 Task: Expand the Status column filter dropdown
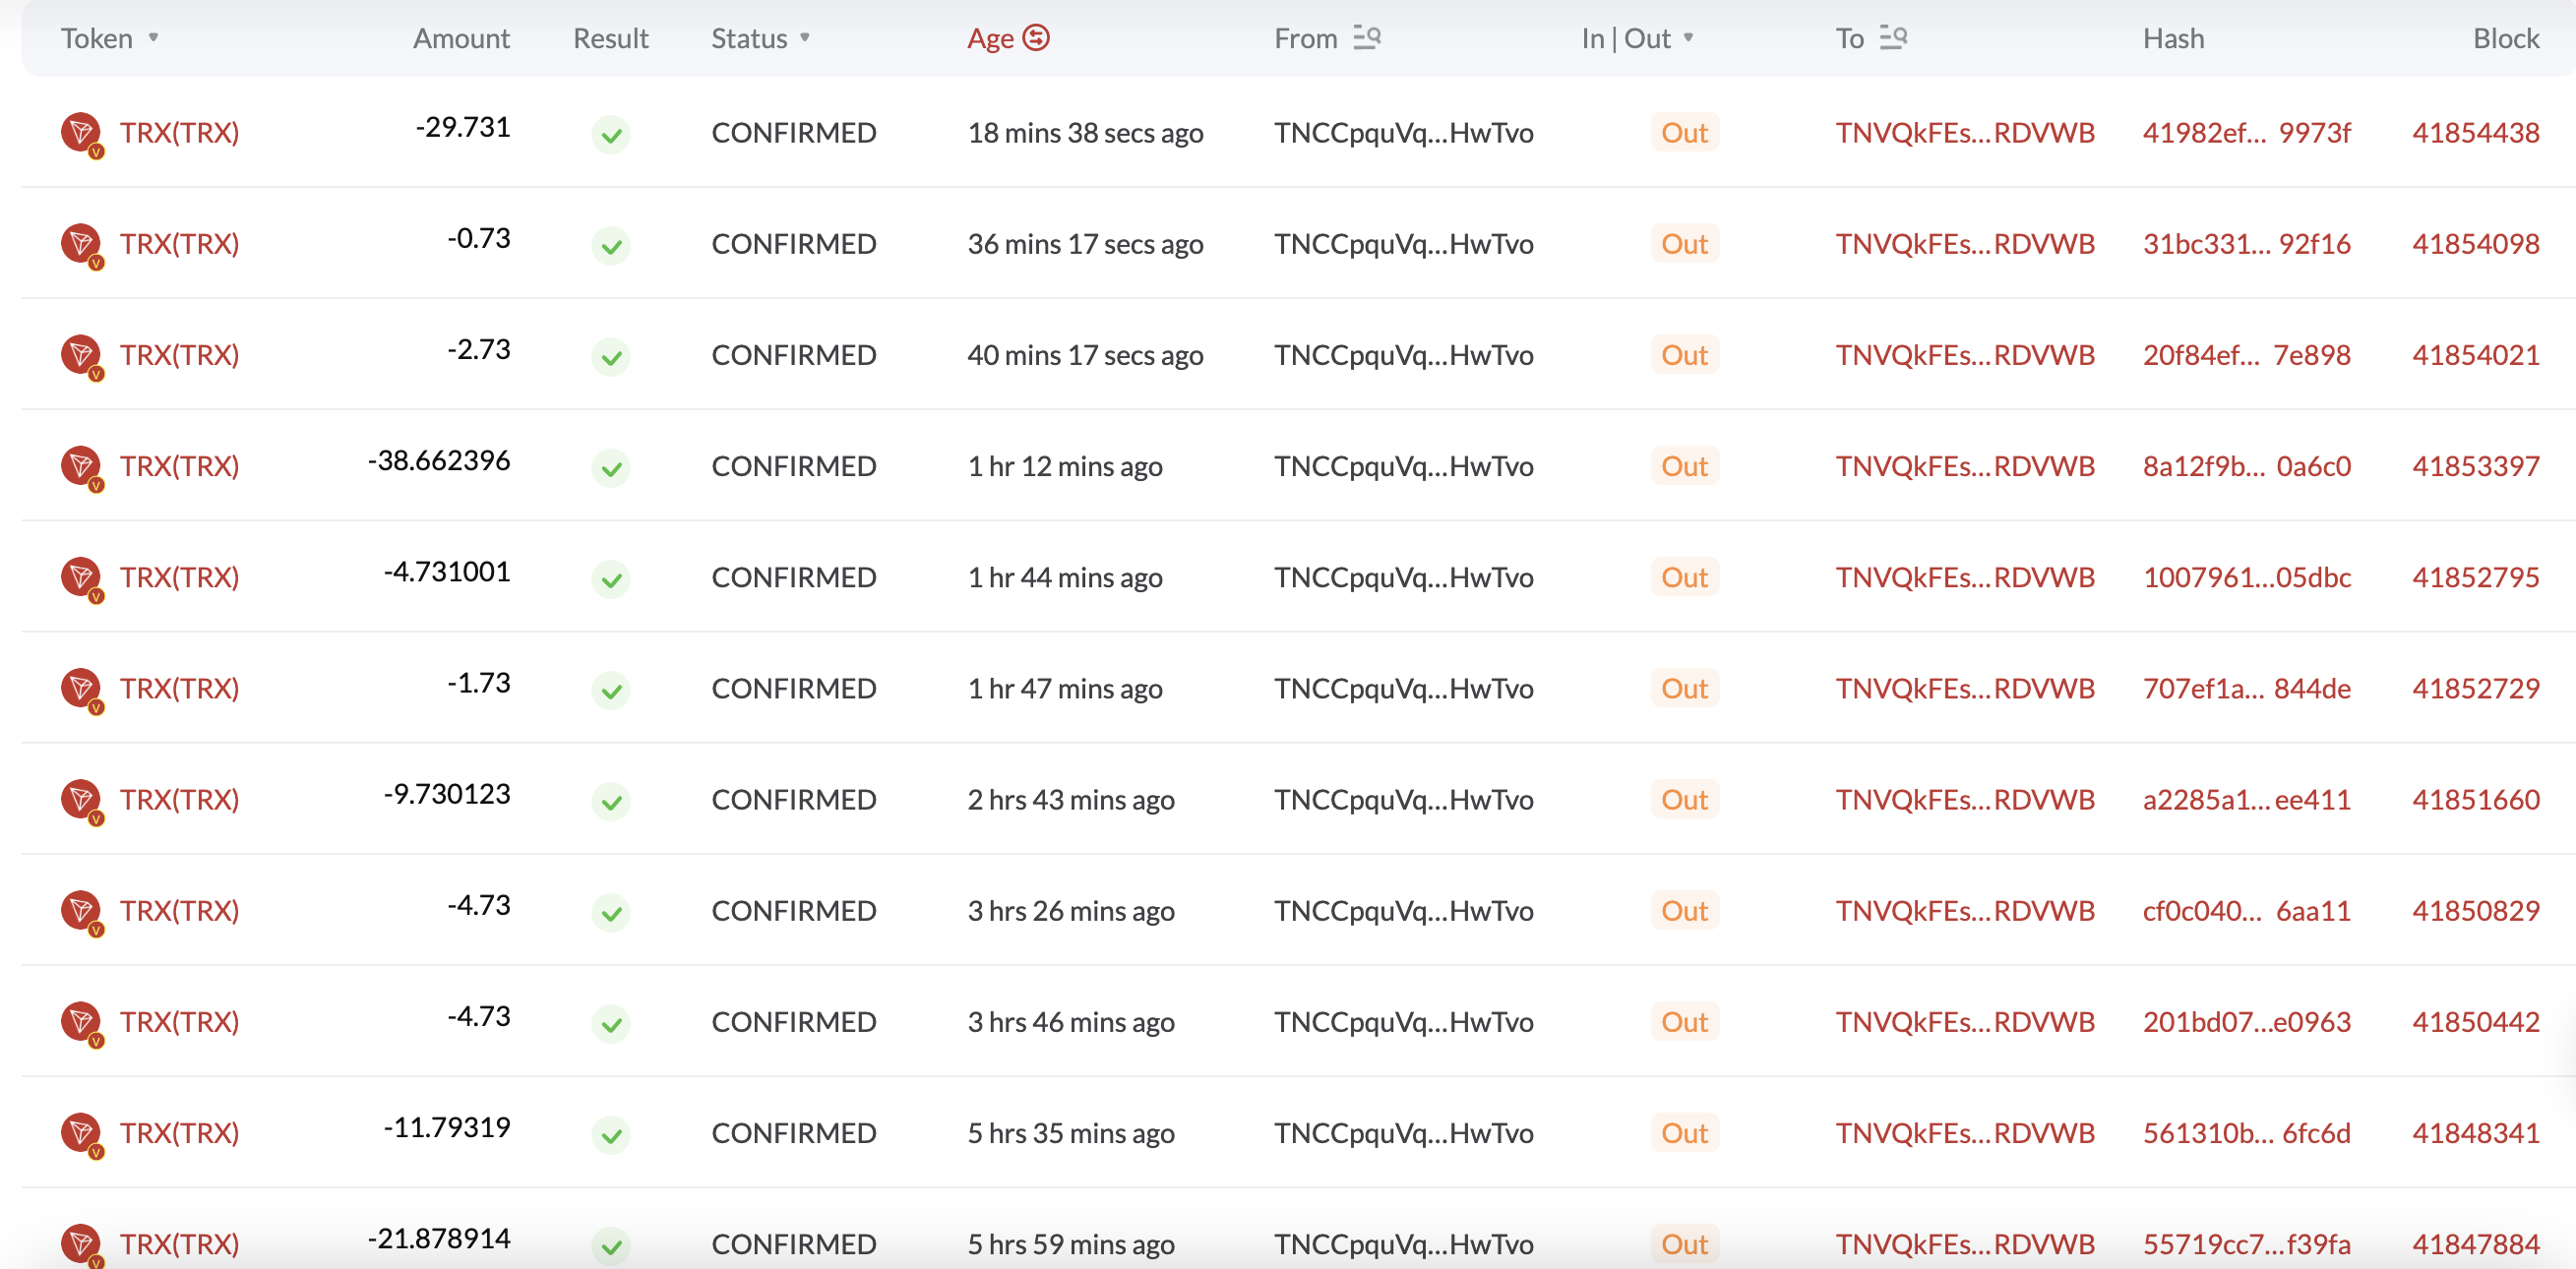[x=805, y=38]
